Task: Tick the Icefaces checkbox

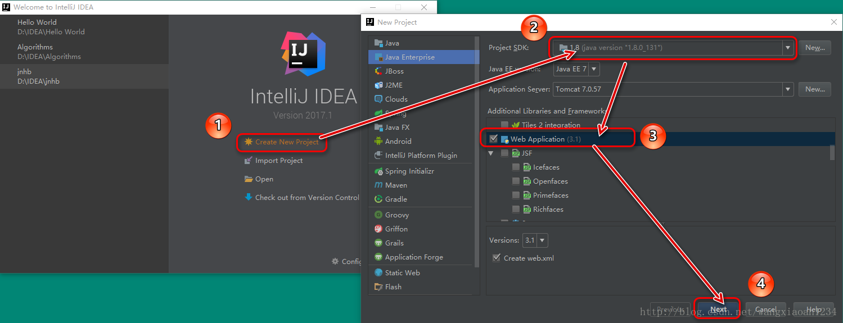Action: click(x=516, y=167)
